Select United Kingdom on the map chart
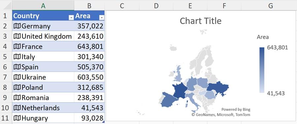Viewport: 297px width, 124px height. [x=178, y=75]
